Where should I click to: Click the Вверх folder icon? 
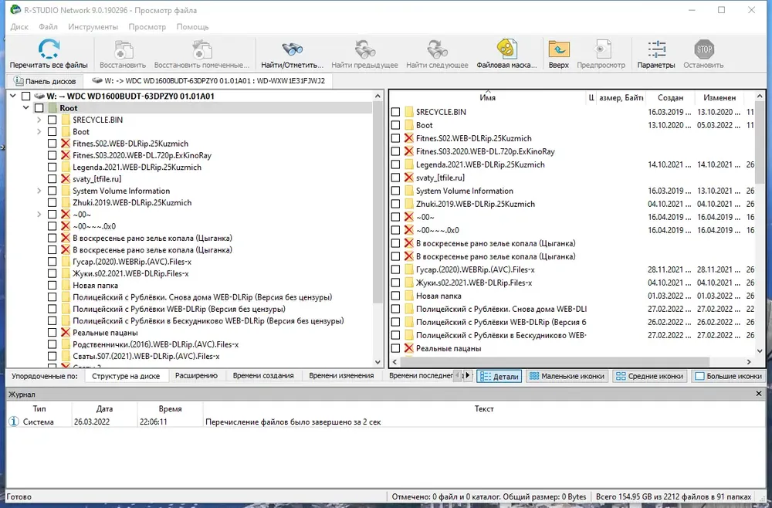(x=559, y=49)
